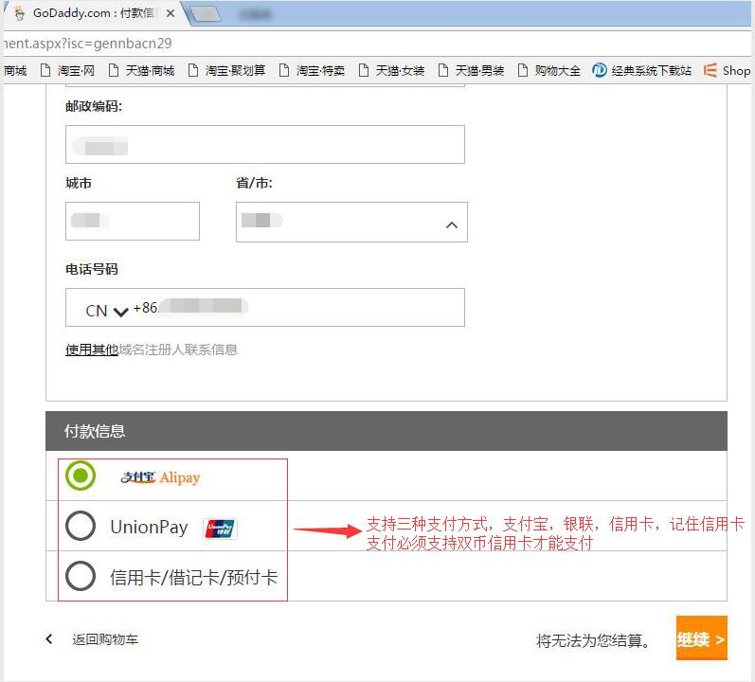The height and width of the screenshot is (682, 755).
Task: Open the 天猫女装 bookmark
Action: click(x=392, y=71)
